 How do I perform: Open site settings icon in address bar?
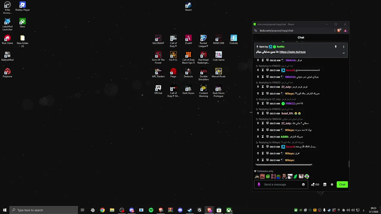point(255,30)
